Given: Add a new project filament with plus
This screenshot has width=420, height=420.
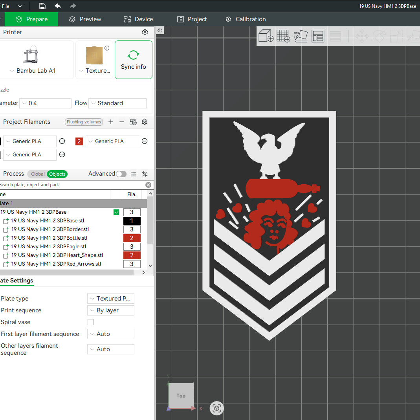Looking at the screenshot, I should (x=111, y=122).
